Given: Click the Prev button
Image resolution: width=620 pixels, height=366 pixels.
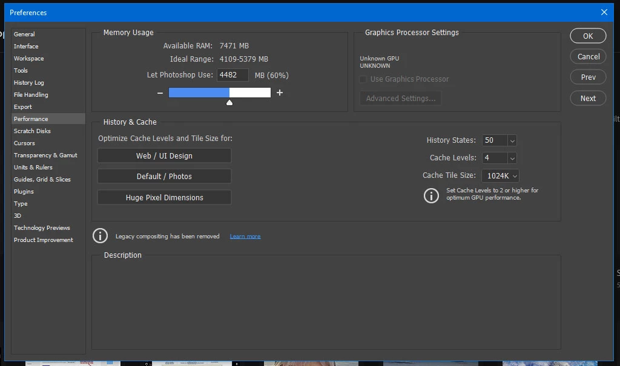Looking at the screenshot, I should click(x=588, y=77).
